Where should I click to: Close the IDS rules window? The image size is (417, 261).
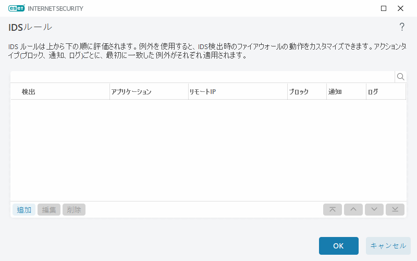(x=400, y=8)
